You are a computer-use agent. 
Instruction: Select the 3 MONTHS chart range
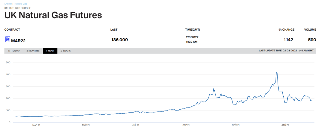33,51
